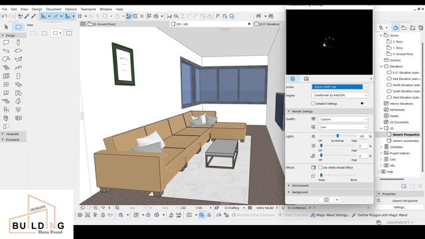Check Use White Model Effect
425x239 pixels.
[320, 167]
